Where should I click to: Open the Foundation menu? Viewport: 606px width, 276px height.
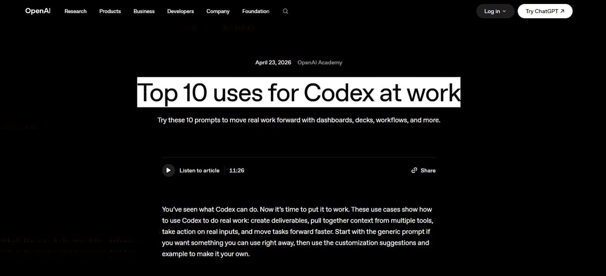coord(256,11)
